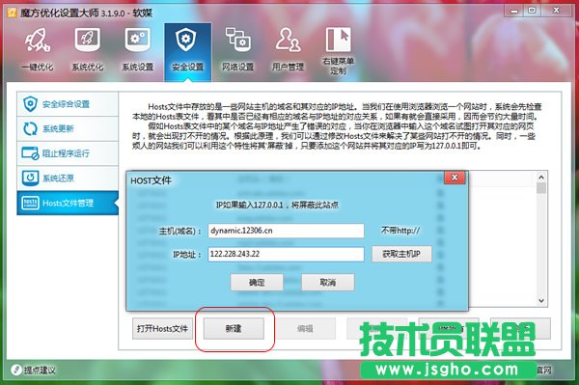
Task: Click the Hosts文件管理 hosts icon
Action: tap(30, 203)
